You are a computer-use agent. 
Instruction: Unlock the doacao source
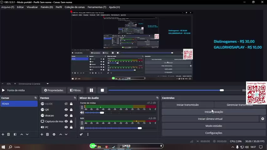click(x=71, y=116)
